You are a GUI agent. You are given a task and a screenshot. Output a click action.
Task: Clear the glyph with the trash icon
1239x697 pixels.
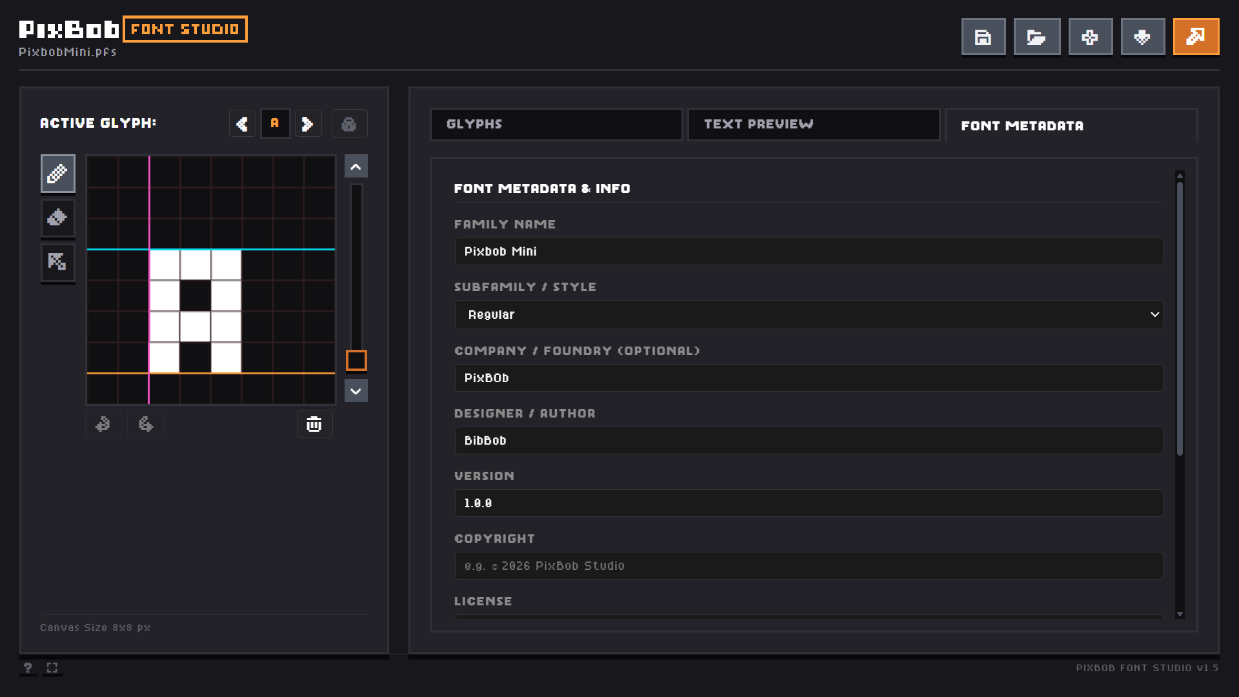point(314,424)
